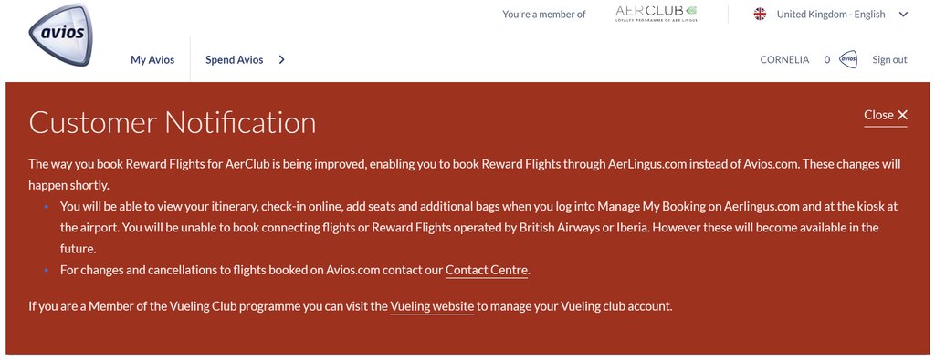This screenshot has width=935, height=360.
Task: Dismiss notification using the X icon
Action: click(x=902, y=115)
